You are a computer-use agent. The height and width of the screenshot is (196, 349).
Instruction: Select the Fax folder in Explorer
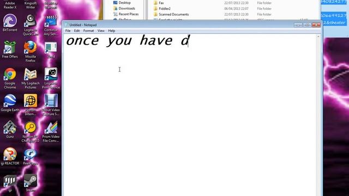tap(159, 3)
